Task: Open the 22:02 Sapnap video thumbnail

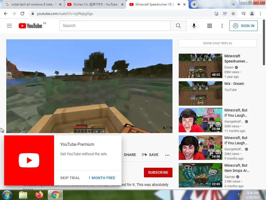Action: click(200, 175)
